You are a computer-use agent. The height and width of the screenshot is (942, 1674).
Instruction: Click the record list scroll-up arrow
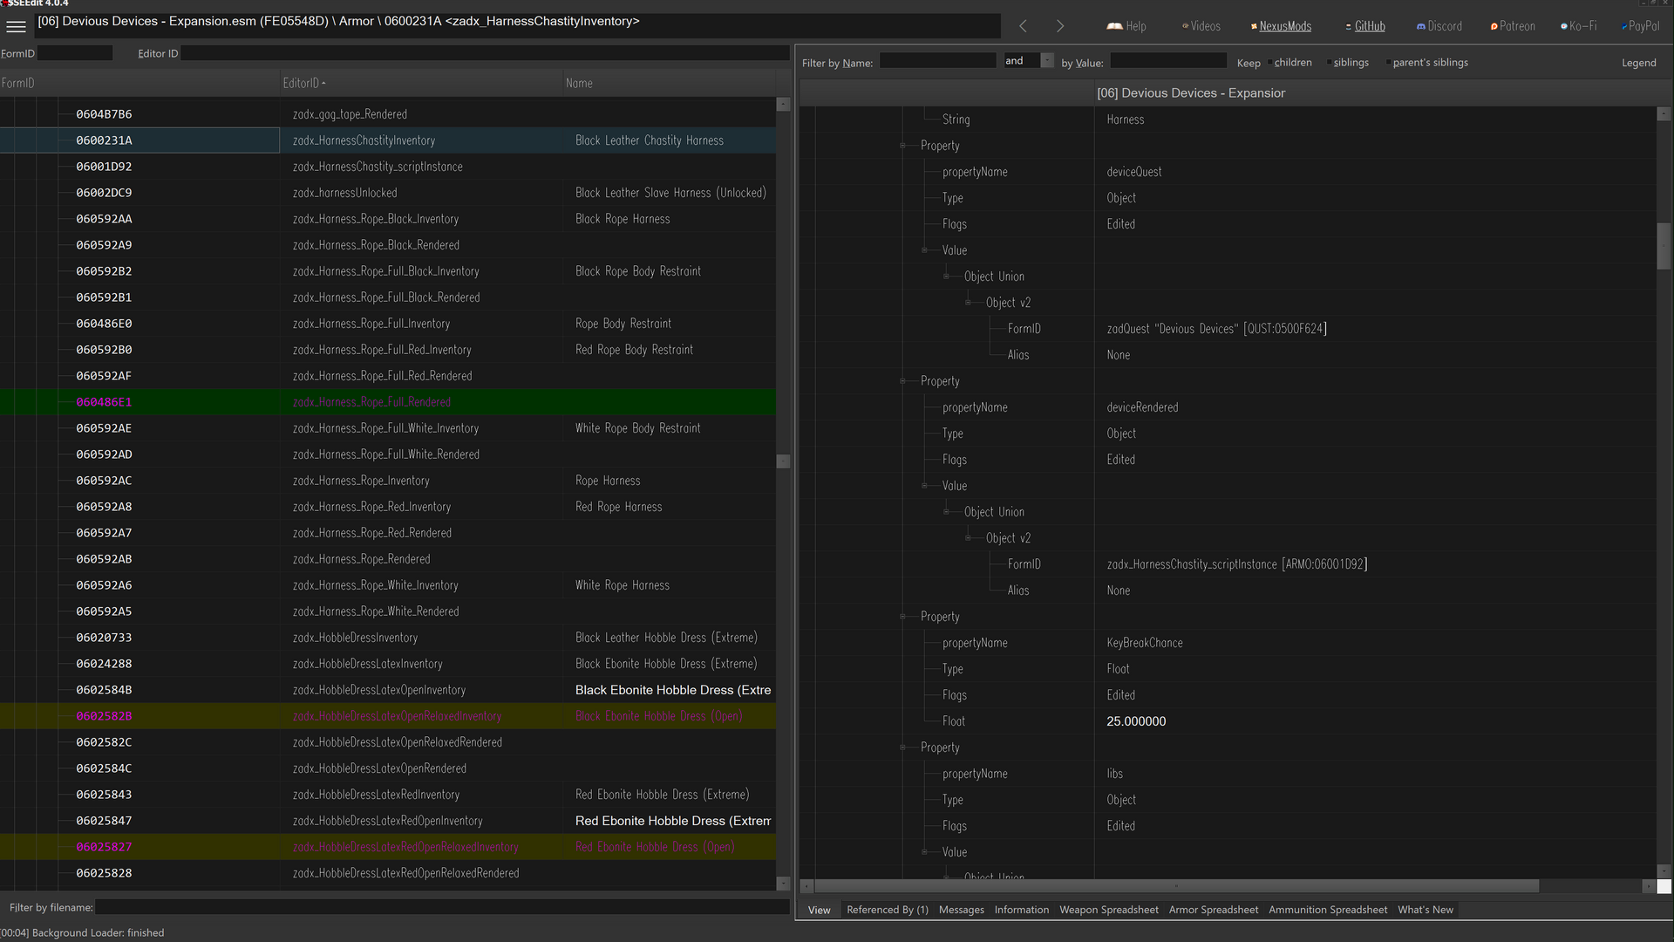click(783, 104)
